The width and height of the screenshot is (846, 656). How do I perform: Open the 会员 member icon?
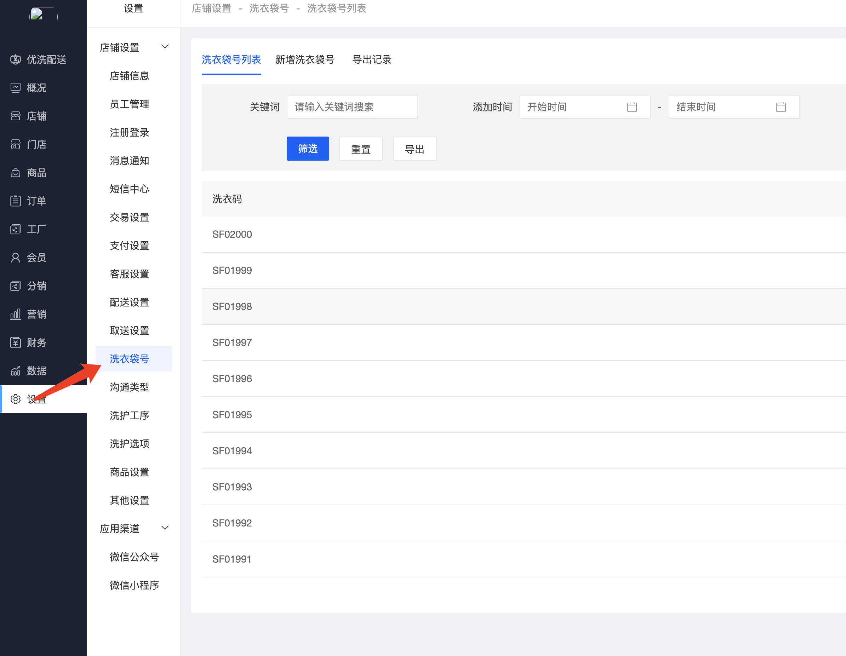(16, 258)
